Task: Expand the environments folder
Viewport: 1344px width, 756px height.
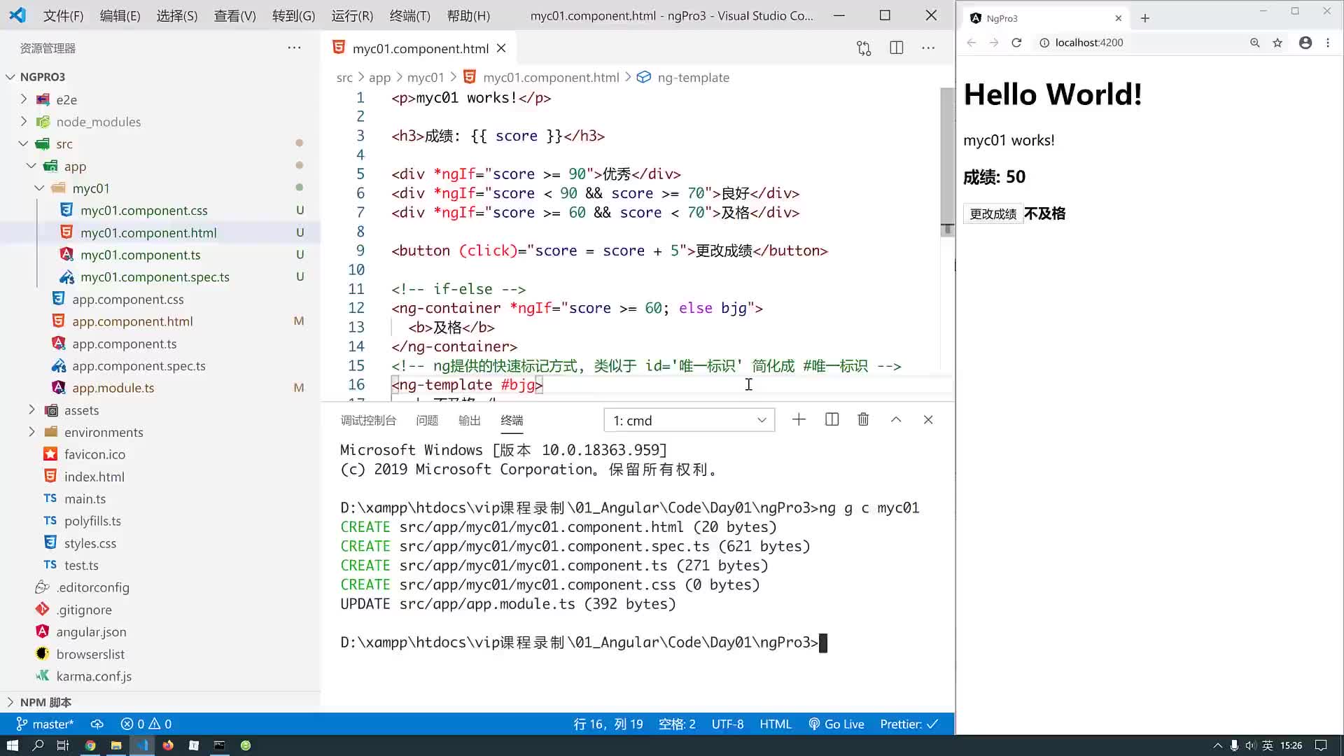Action: point(31,432)
